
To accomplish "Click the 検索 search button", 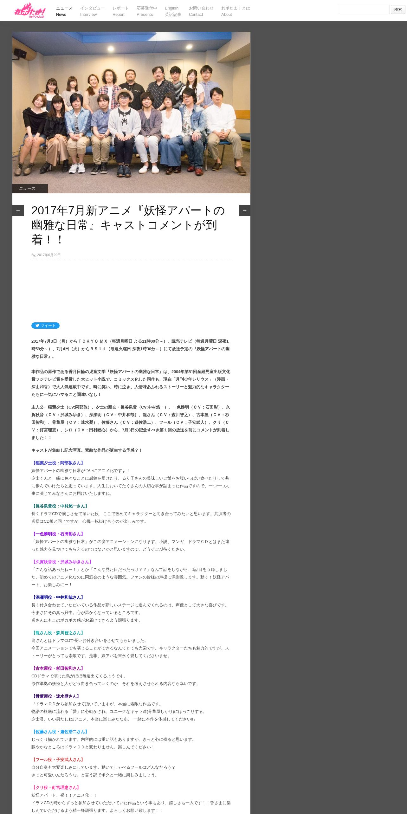I will 398,10.
